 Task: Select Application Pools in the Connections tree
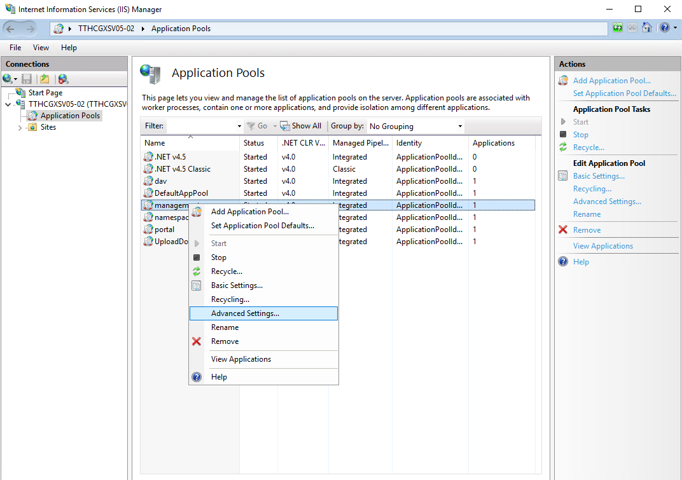click(x=70, y=116)
